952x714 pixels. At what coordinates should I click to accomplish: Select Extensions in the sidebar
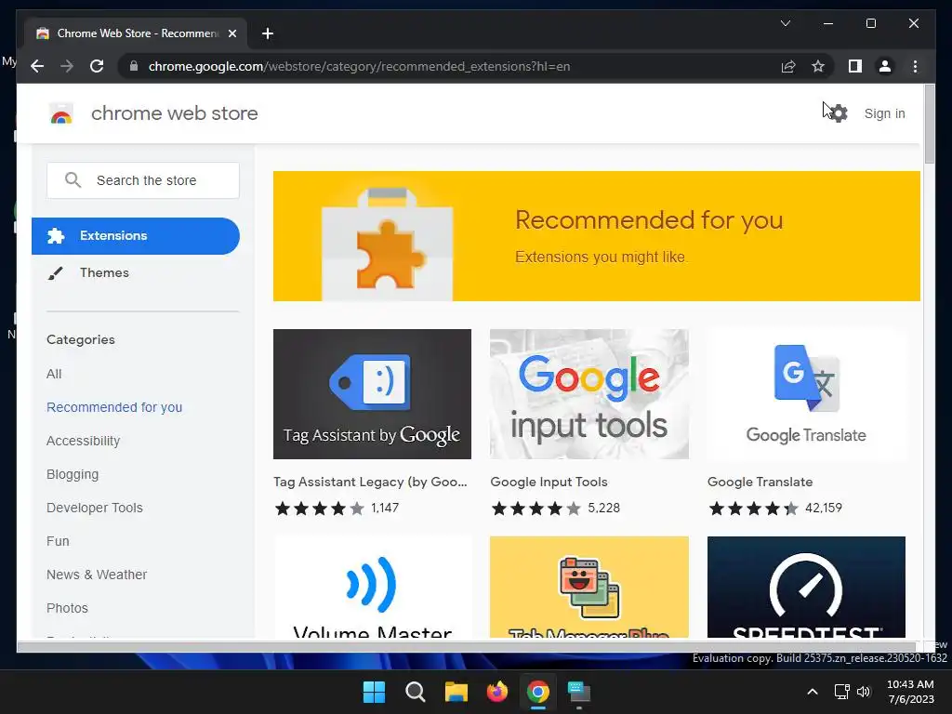click(x=136, y=235)
